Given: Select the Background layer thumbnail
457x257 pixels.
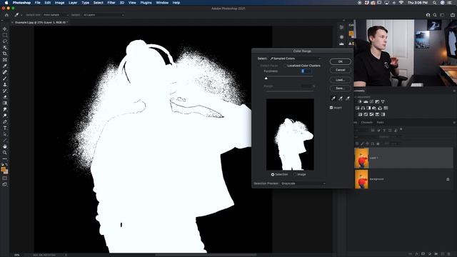Looking at the screenshot, I should point(361,179).
